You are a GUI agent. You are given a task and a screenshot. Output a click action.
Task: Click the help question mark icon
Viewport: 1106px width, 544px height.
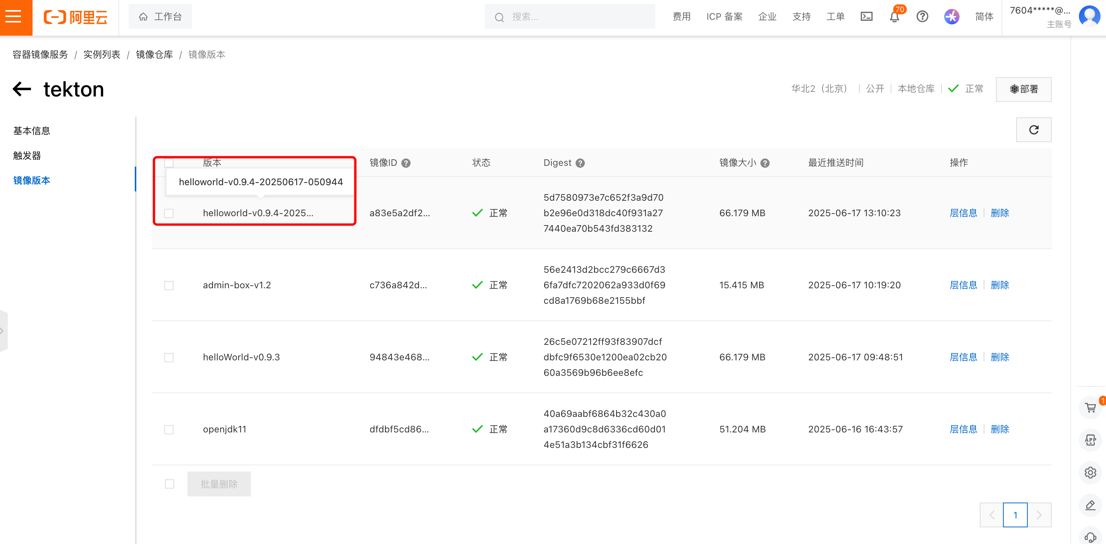point(922,17)
